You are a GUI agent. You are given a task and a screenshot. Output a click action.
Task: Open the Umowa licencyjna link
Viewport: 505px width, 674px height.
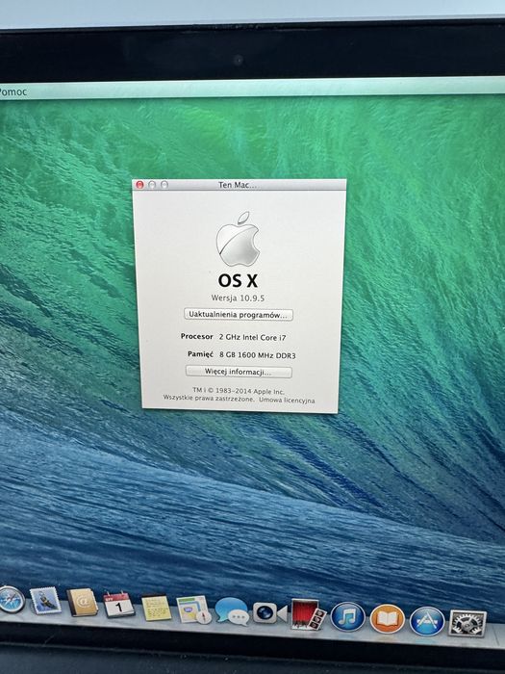(x=287, y=401)
